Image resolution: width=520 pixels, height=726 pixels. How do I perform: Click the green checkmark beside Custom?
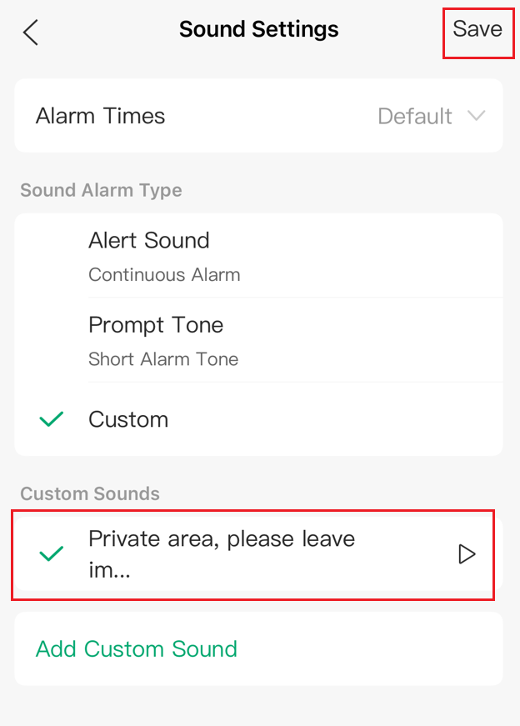[52, 419]
